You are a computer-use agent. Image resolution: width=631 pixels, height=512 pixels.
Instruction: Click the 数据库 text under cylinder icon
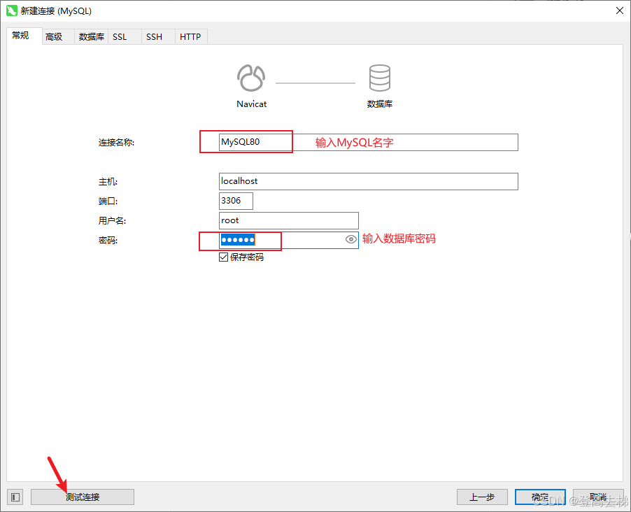coord(379,104)
